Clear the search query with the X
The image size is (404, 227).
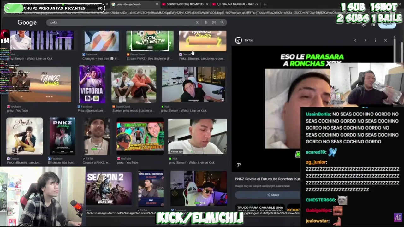pyautogui.click(x=197, y=22)
